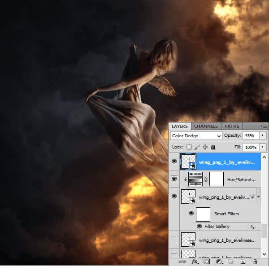Hide the Smart Filters effect
This screenshot has width=269, height=266.
coord(191,214)
